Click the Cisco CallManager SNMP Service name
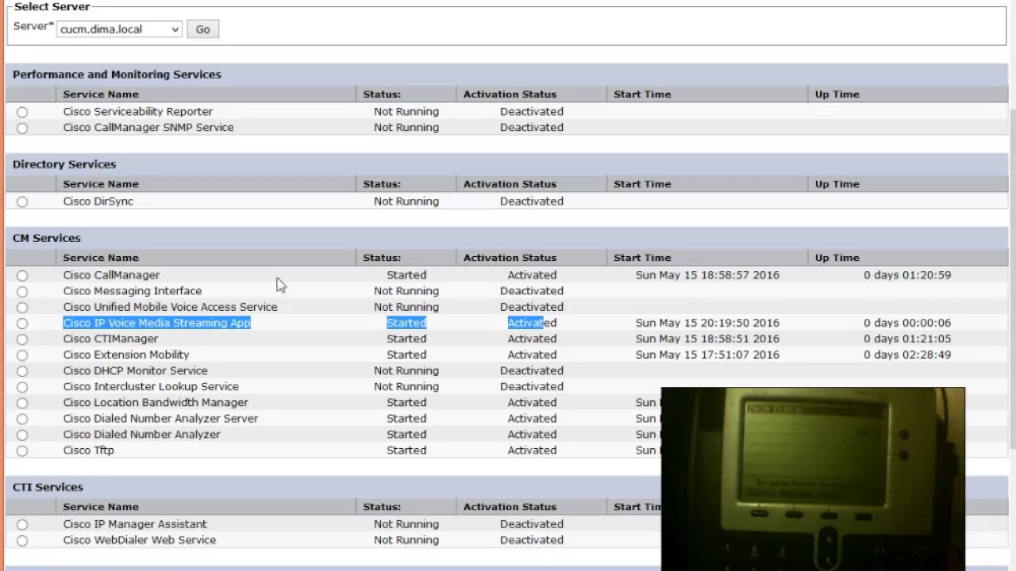 pos(148,128)
